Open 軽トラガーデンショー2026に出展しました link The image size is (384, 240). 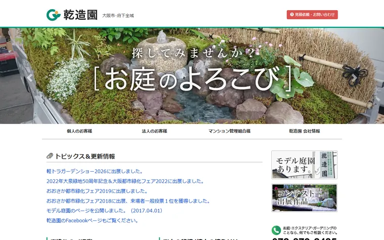point(95,171)
